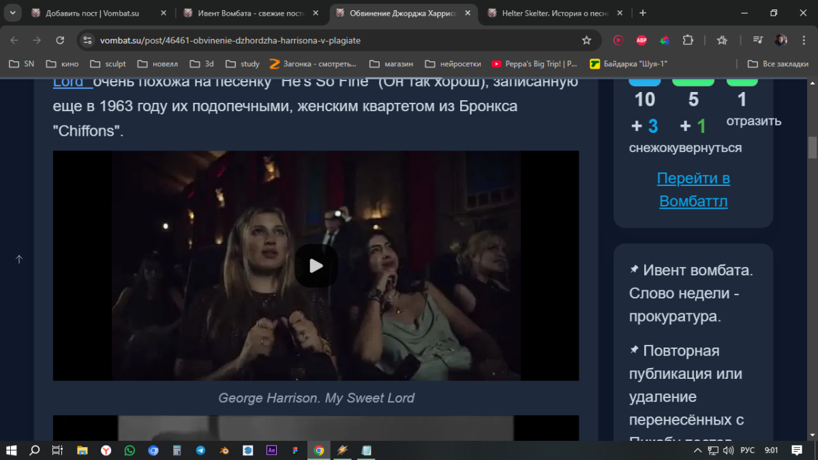Open the Windows Start menu

[12, 450]
